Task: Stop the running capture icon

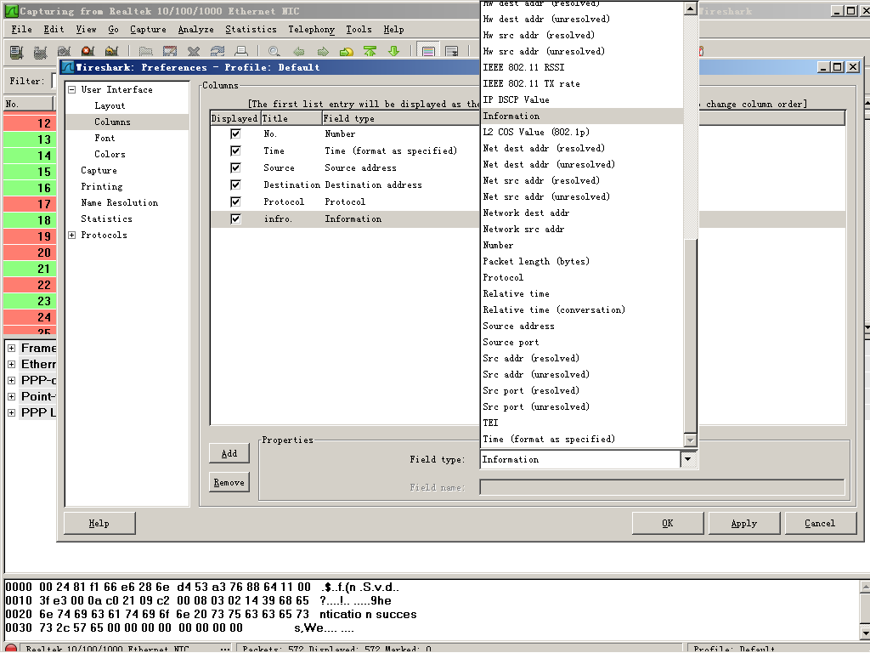Action: 88,52
